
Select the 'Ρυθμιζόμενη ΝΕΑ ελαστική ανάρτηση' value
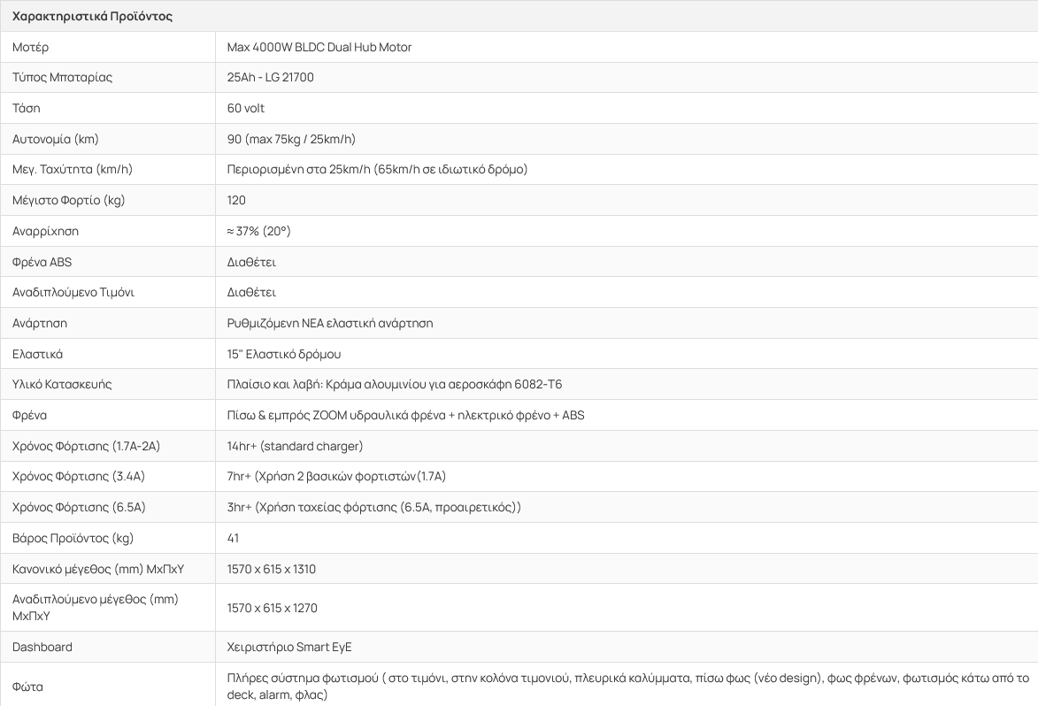pyautogui.click(x=330, y=323)
